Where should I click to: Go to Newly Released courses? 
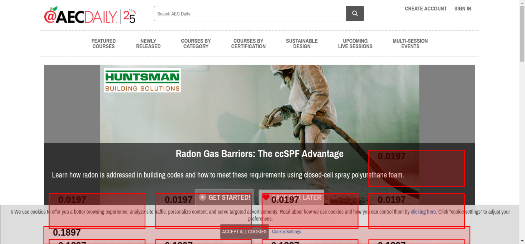(148, 44)
